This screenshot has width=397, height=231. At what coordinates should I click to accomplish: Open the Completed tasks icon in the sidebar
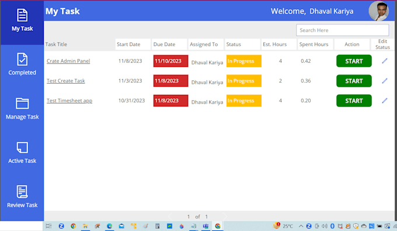coord(22,59)
